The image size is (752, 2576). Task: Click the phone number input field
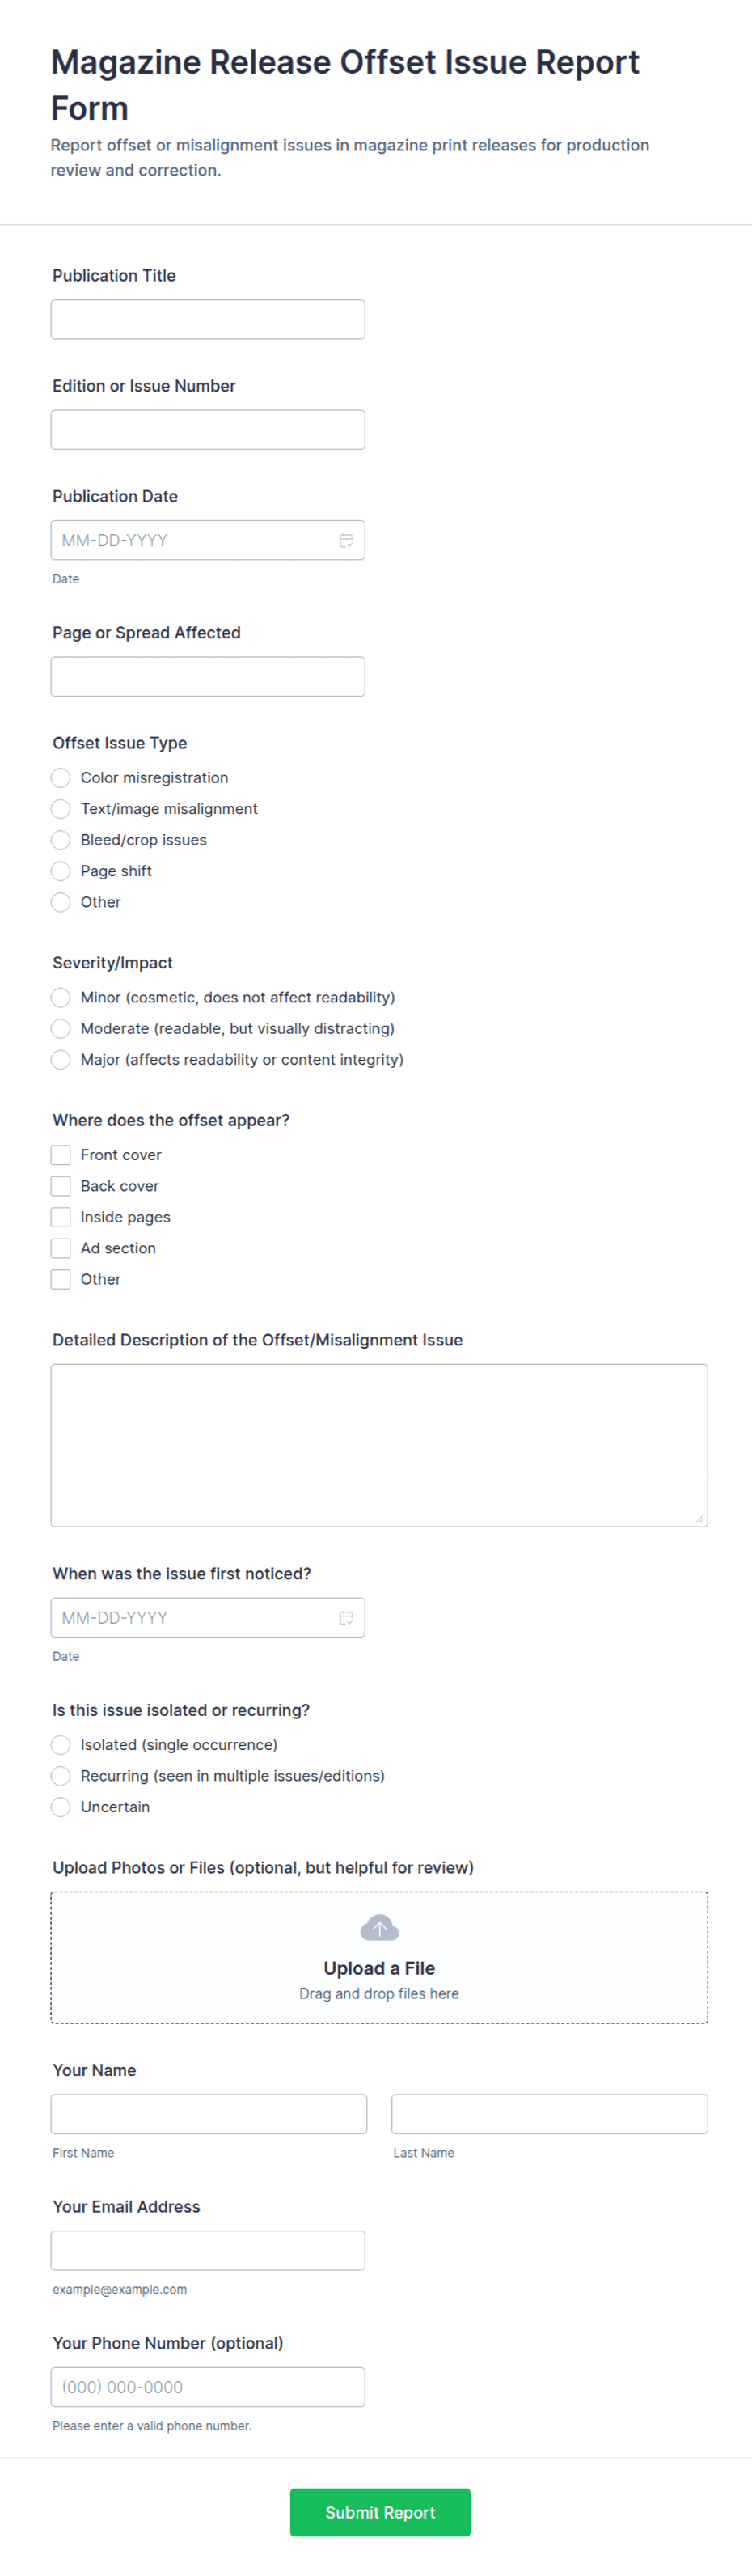pyautogui.click(x=208, y=2387)
